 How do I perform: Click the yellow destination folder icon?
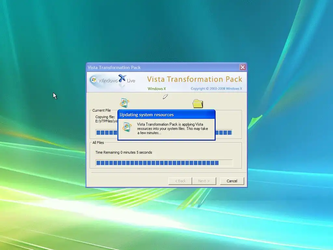(x=198, y=104)
